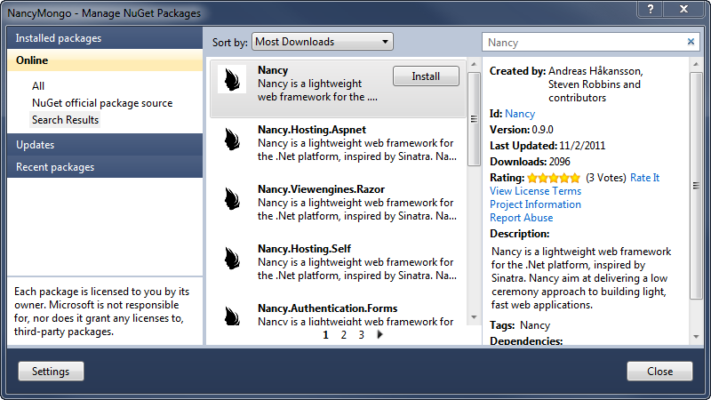
Task: Go to next results page arrow
Action: pos(380,335)
